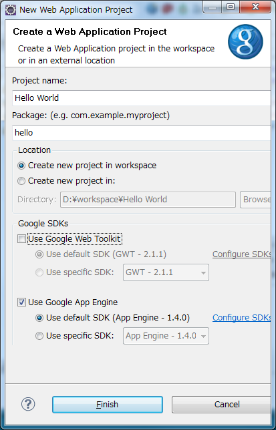Click the Eclipse icon in title bar

point(11,10)
